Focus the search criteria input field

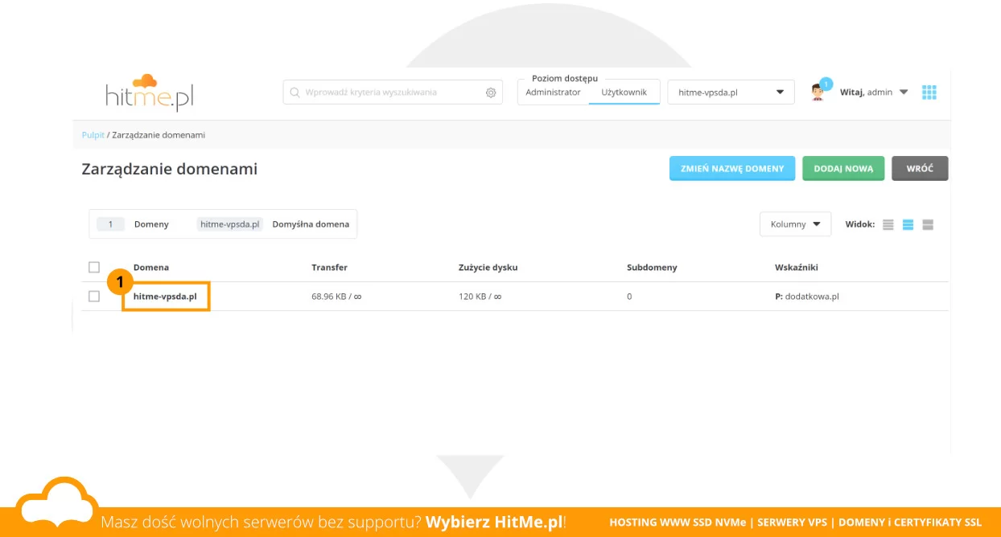393,92
